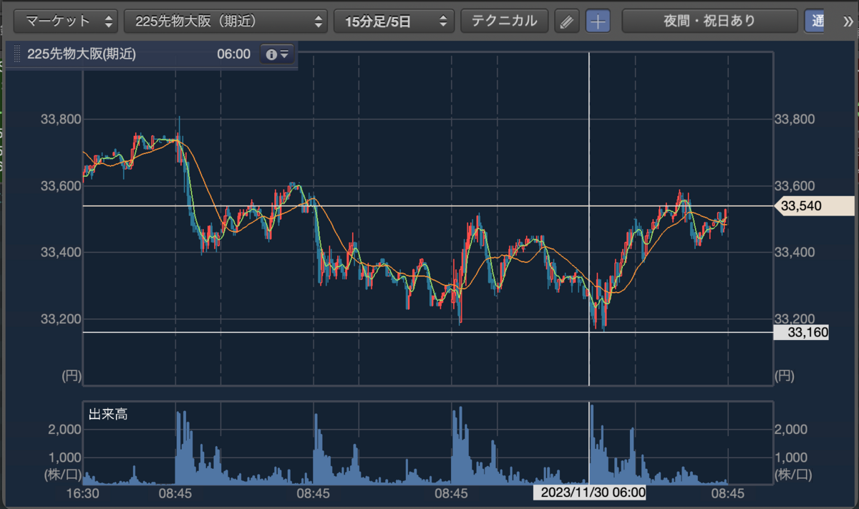Click the 06:00 time in legend

pos(233,54)
